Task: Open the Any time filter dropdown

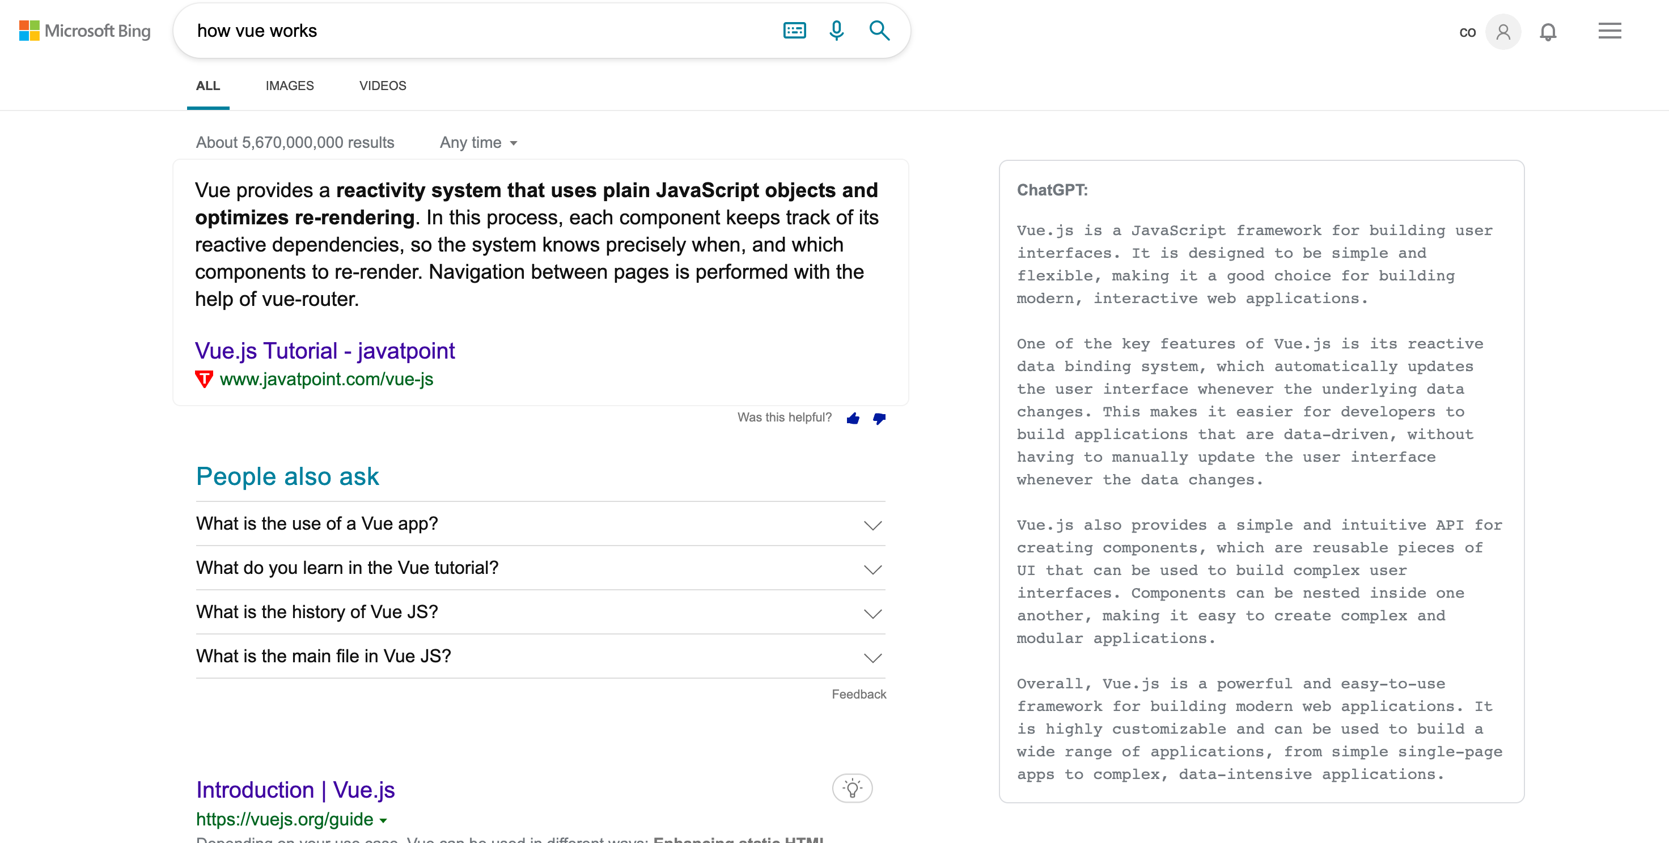Action: pos(478,142)
